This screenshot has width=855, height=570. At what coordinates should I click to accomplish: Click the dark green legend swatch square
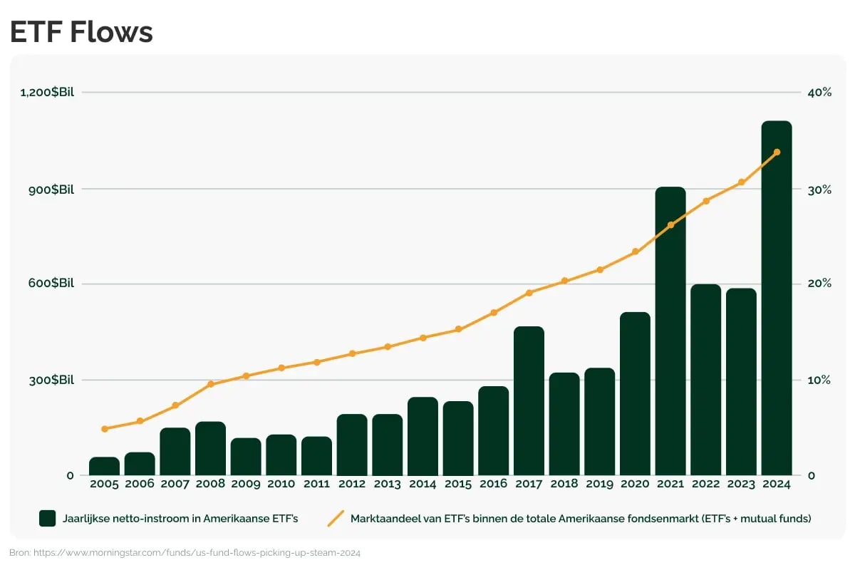(48, 518)
